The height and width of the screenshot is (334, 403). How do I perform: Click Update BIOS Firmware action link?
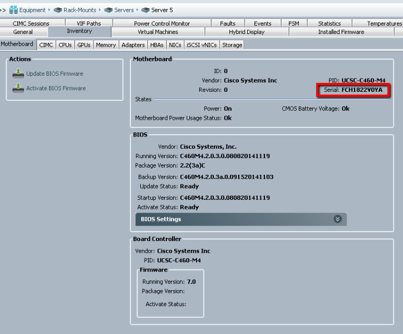click(55, 73)
